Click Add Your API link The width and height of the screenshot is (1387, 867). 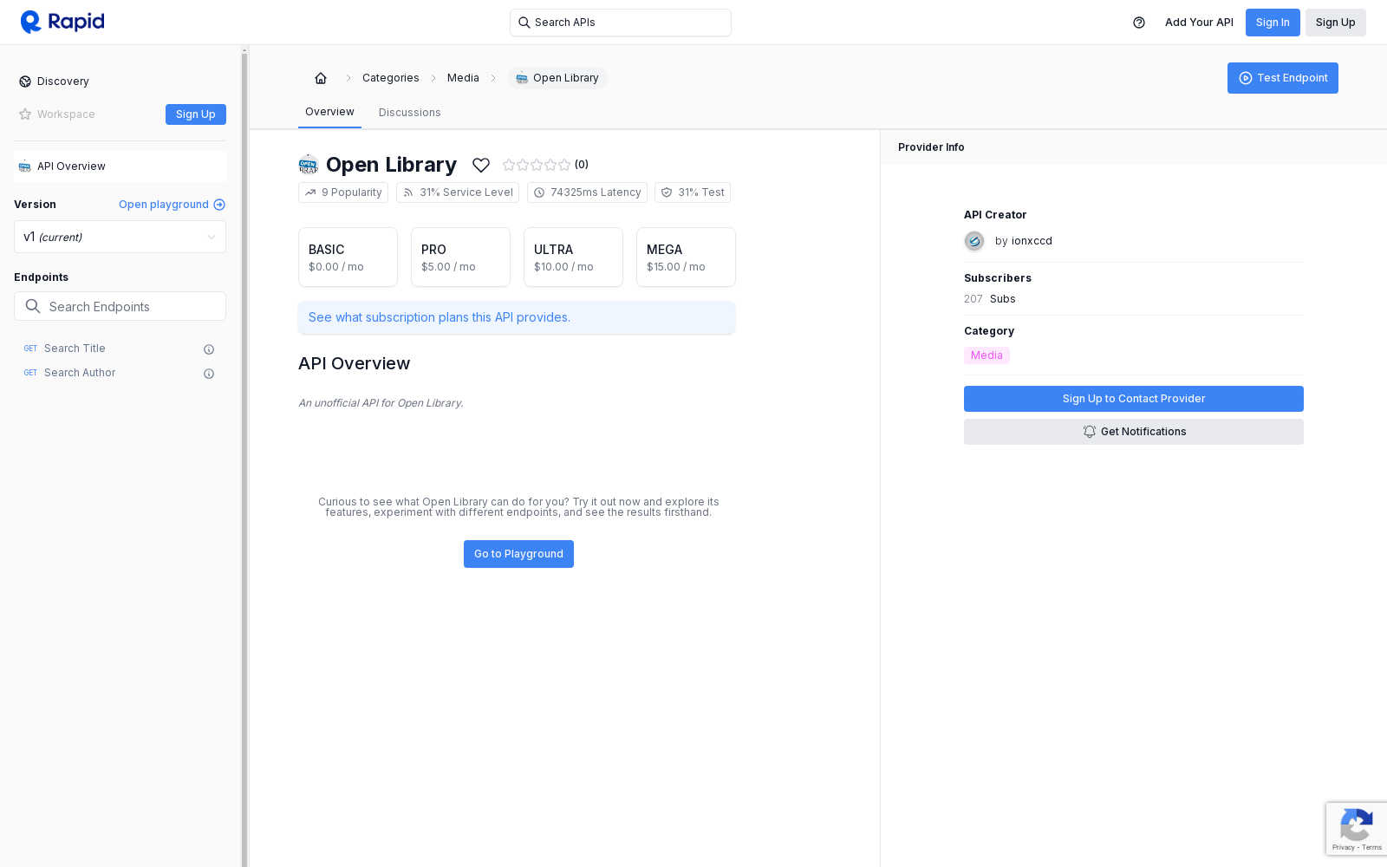point(1199,23)
